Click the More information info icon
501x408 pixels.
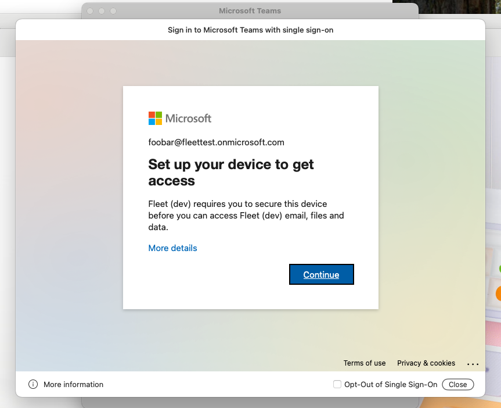33,384
